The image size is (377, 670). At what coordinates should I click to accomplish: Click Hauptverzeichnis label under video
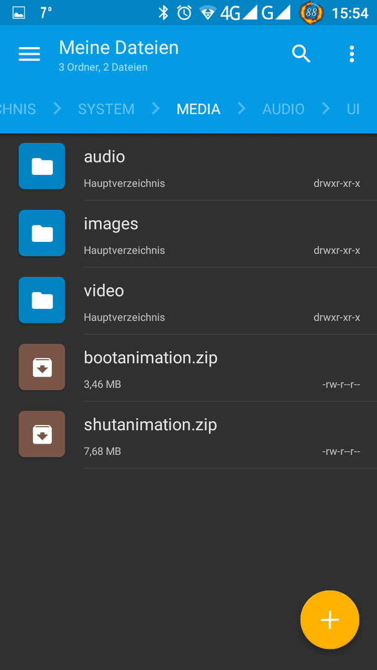pos(124,318)
